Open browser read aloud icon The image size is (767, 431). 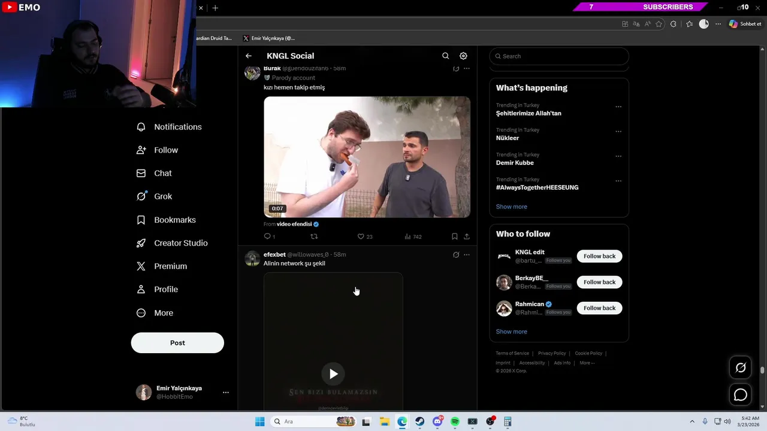[x=648, y=24]
